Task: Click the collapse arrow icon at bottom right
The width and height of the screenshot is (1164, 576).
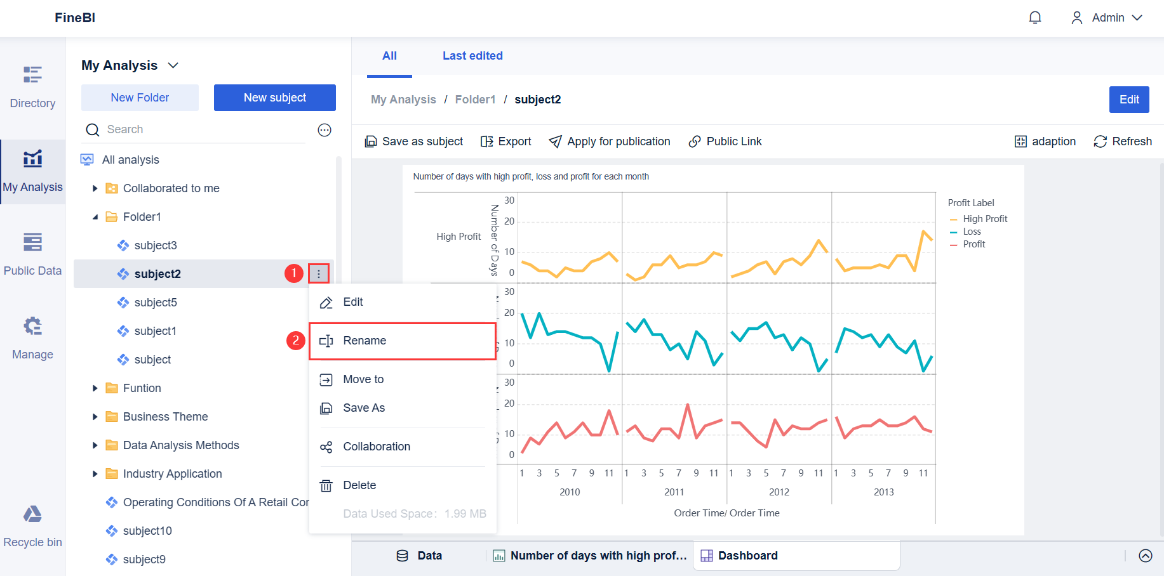Action: click(1146, 556)
